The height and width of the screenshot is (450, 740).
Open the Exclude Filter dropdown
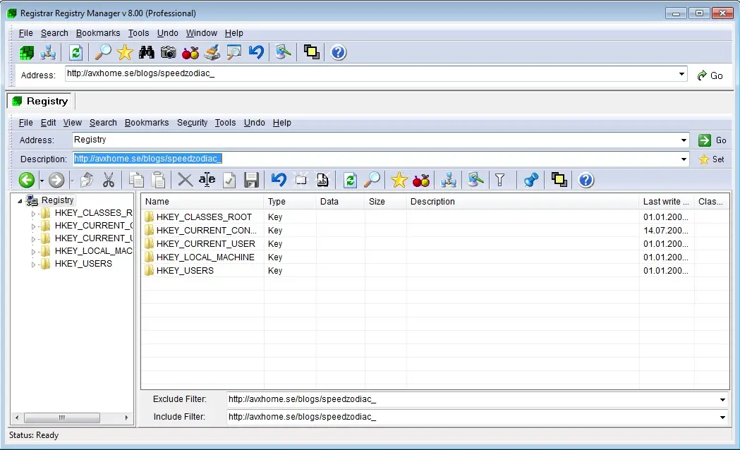(x=722, y=400)
